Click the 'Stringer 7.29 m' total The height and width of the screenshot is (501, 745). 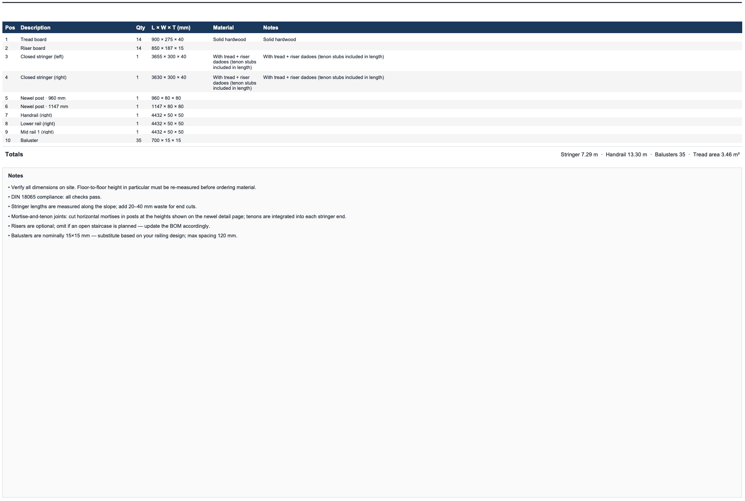coord(579,155)
